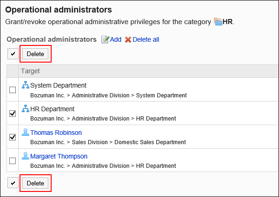Click Margaret Thompson's user icon
The width and height of the screenshot is (279, 197).
[x=26, y=156]
